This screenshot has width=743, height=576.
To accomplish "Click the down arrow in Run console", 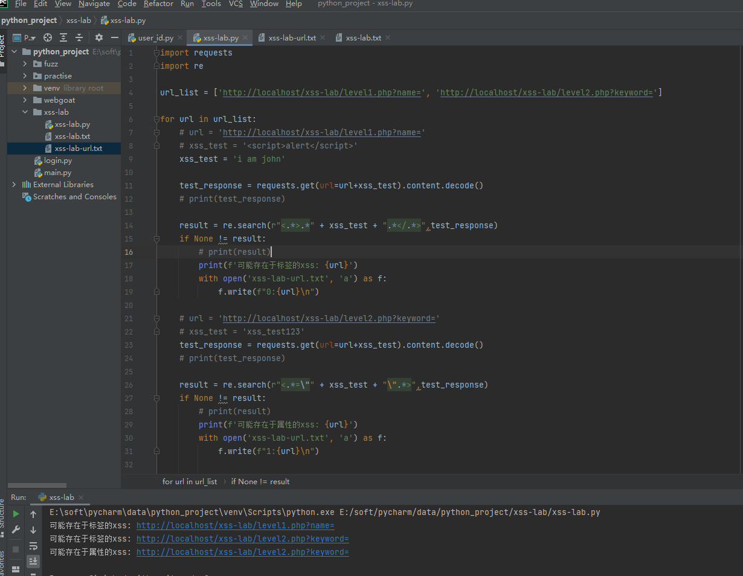I will [33, 530].
